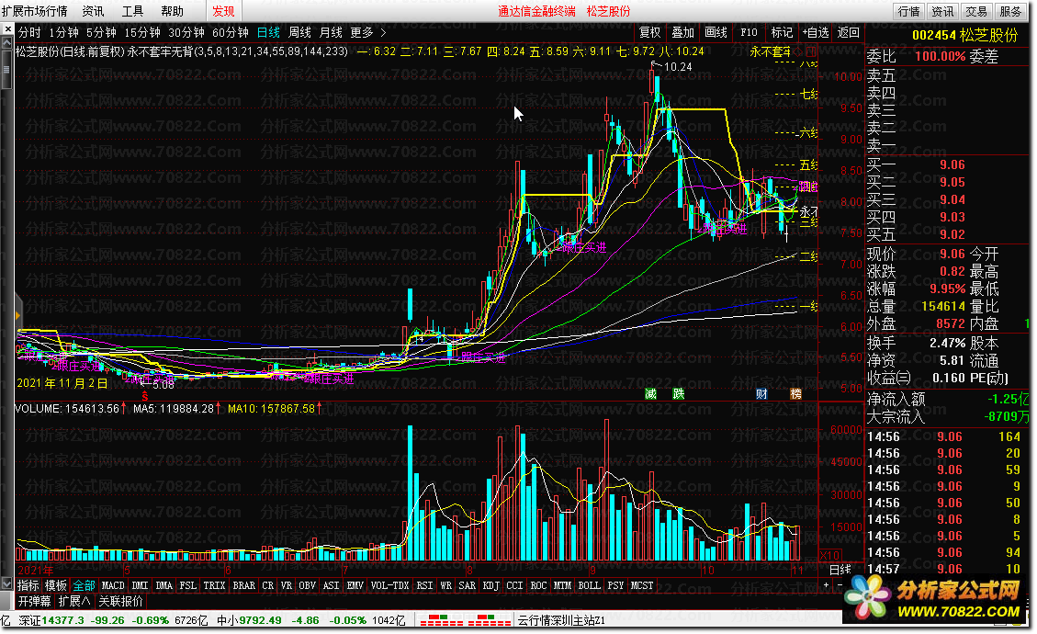Click the X10 scale label on volume axis
Screen dimensions: 1037x634
pos(830,555)
